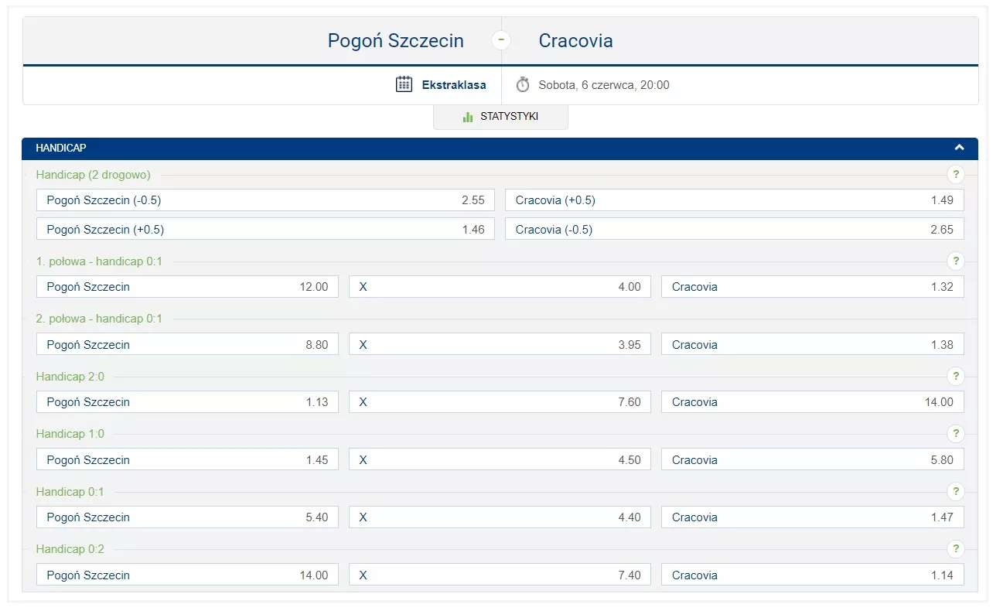Screen dimensions: 993x611
Task: Click the 'Handicap 0:2' label
Action: click(x=70, y=549)
